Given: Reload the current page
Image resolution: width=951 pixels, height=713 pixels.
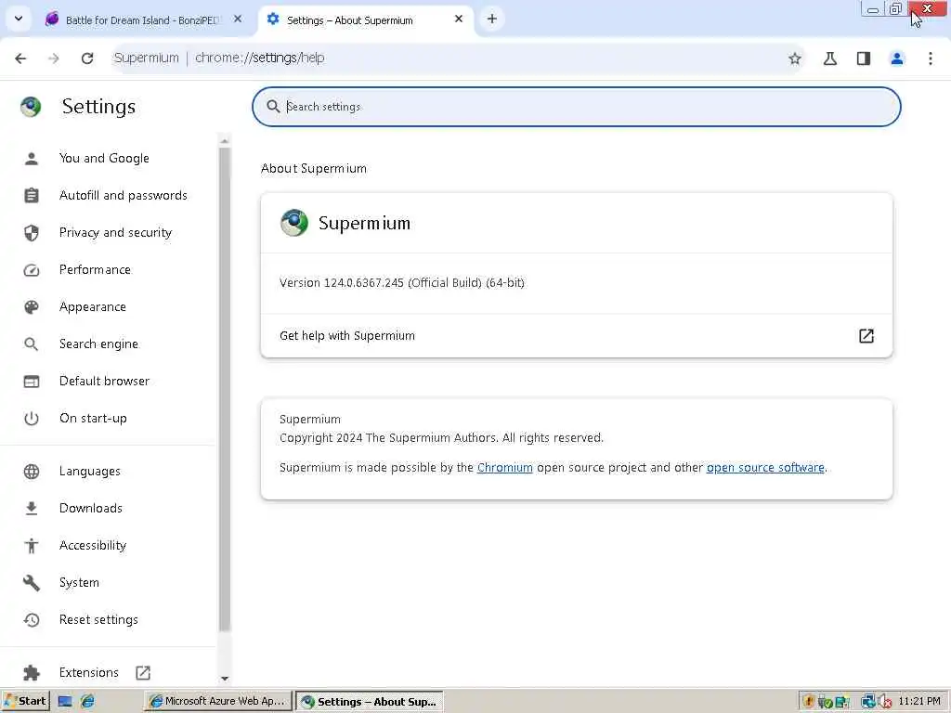Looking at the screenshot, I should tap(87, 58).
